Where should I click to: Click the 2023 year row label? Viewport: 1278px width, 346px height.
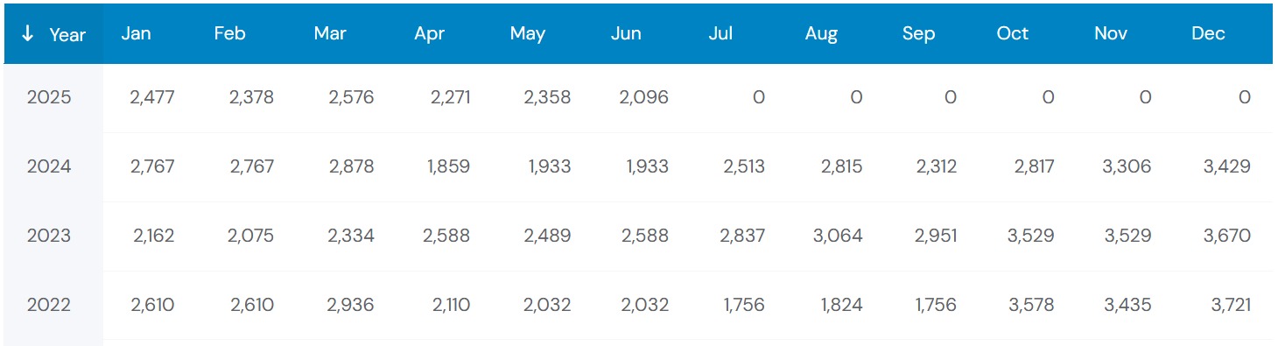point(49,236)
